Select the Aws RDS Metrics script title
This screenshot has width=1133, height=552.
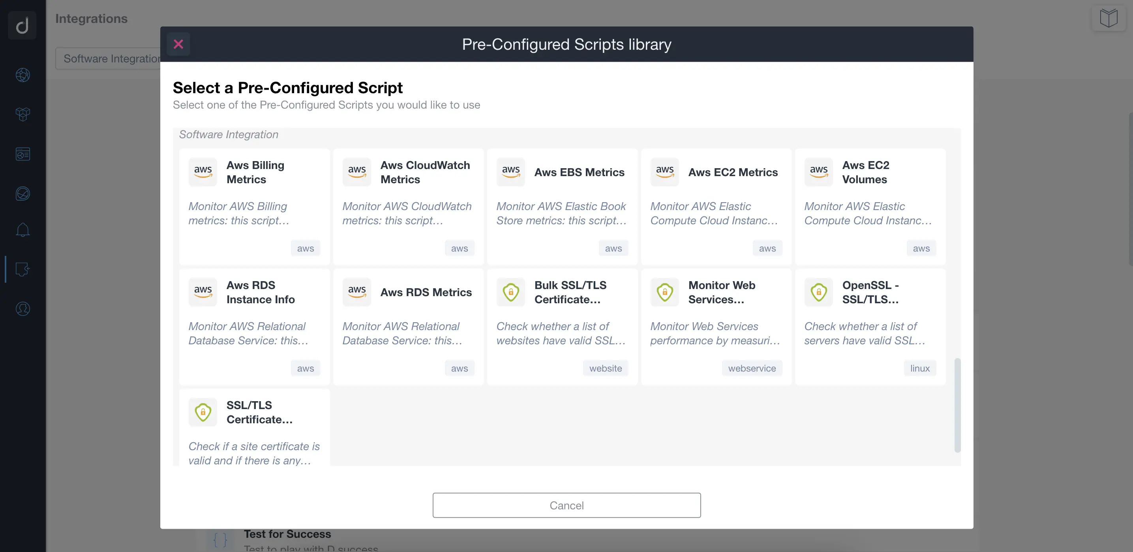(x=426, y=292)
